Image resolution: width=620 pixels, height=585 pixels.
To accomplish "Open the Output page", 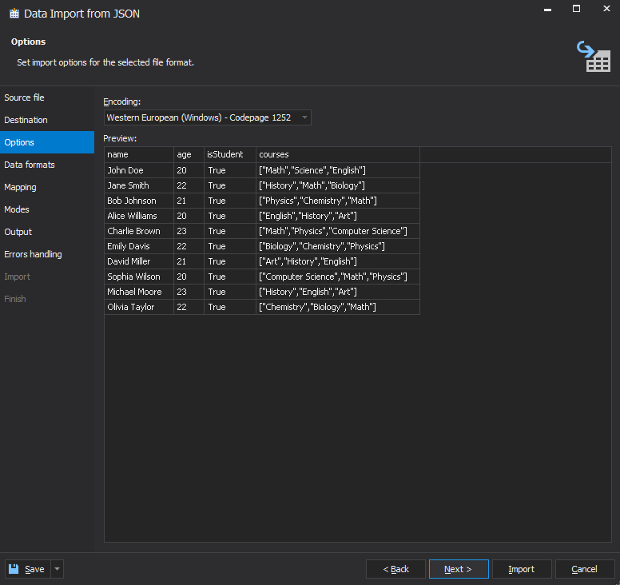I will pyautogui.click(x=47, y=232).
